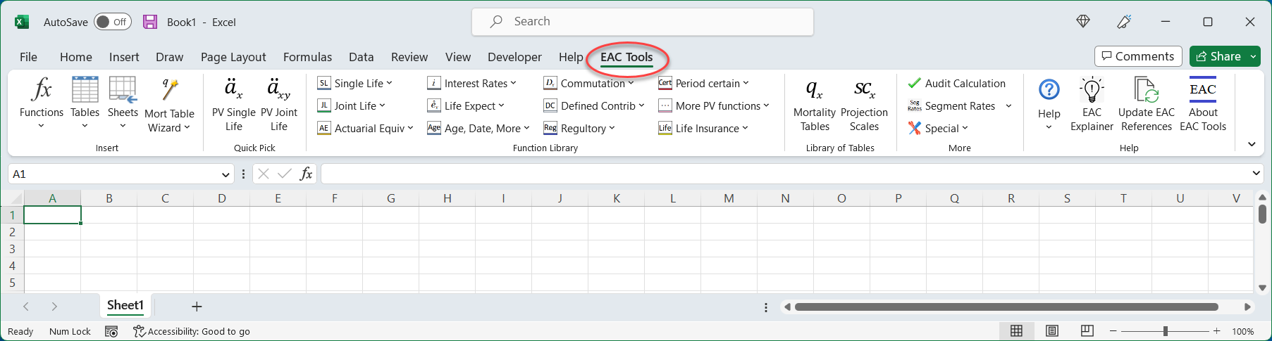
Task: Expand the Special dropdown
Action: coord(938,128)
